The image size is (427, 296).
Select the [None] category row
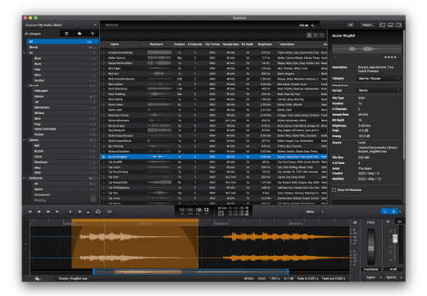pos(63,48)
